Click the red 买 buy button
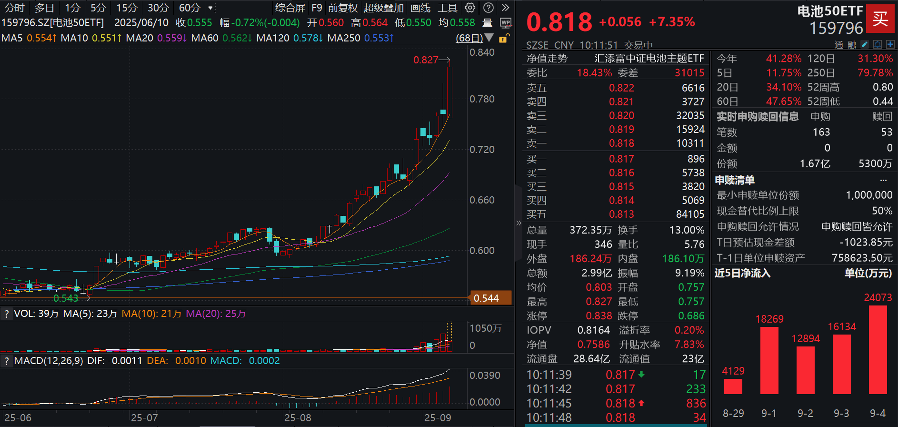This screenshot has height=427, width=898. pos(880,19)
